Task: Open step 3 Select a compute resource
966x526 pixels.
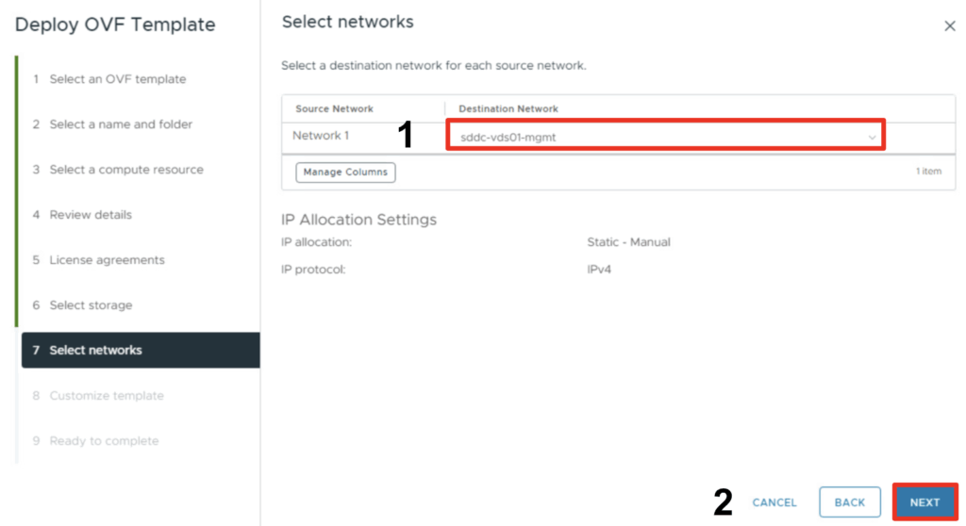Action: tap(125, 170)
